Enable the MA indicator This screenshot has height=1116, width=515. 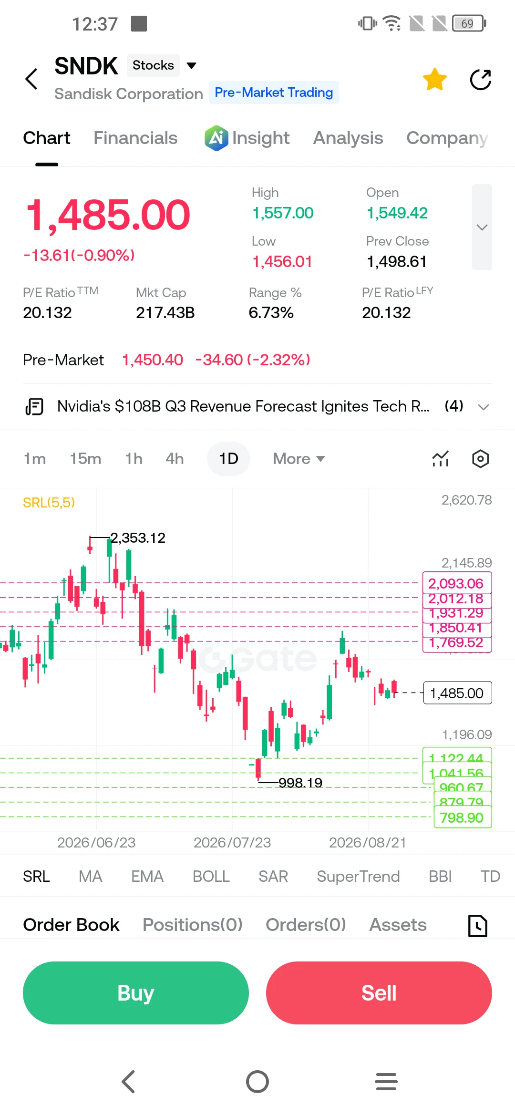[x=91, y=877]
